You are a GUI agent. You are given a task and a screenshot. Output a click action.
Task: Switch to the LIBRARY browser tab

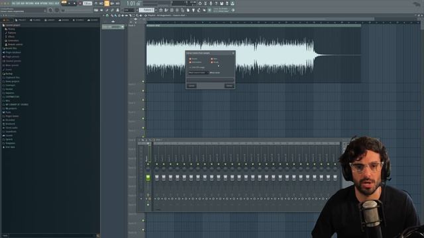click(50, 20)
